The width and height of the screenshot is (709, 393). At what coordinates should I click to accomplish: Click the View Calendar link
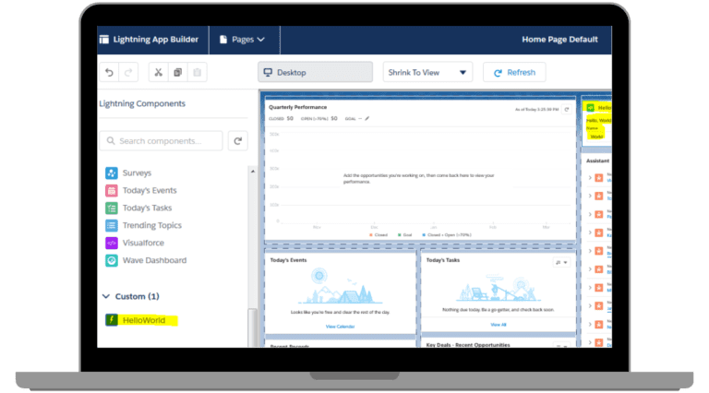point(340,327)
